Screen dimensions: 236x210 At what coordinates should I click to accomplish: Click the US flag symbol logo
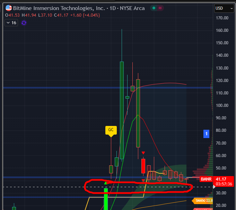(x=9, y=8)
